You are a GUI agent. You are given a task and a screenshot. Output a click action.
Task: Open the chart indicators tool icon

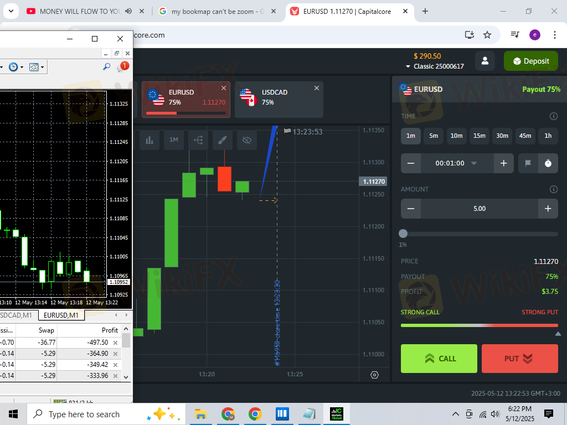pyautogui.click(x=198, y=140)
